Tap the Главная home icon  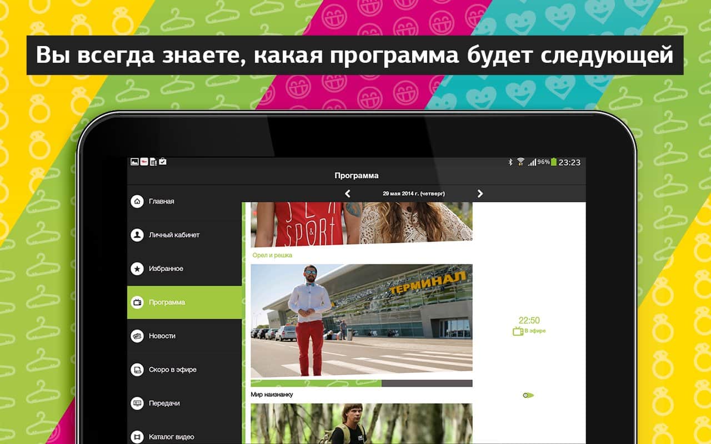pyautogui.click(x=137, y=201)
